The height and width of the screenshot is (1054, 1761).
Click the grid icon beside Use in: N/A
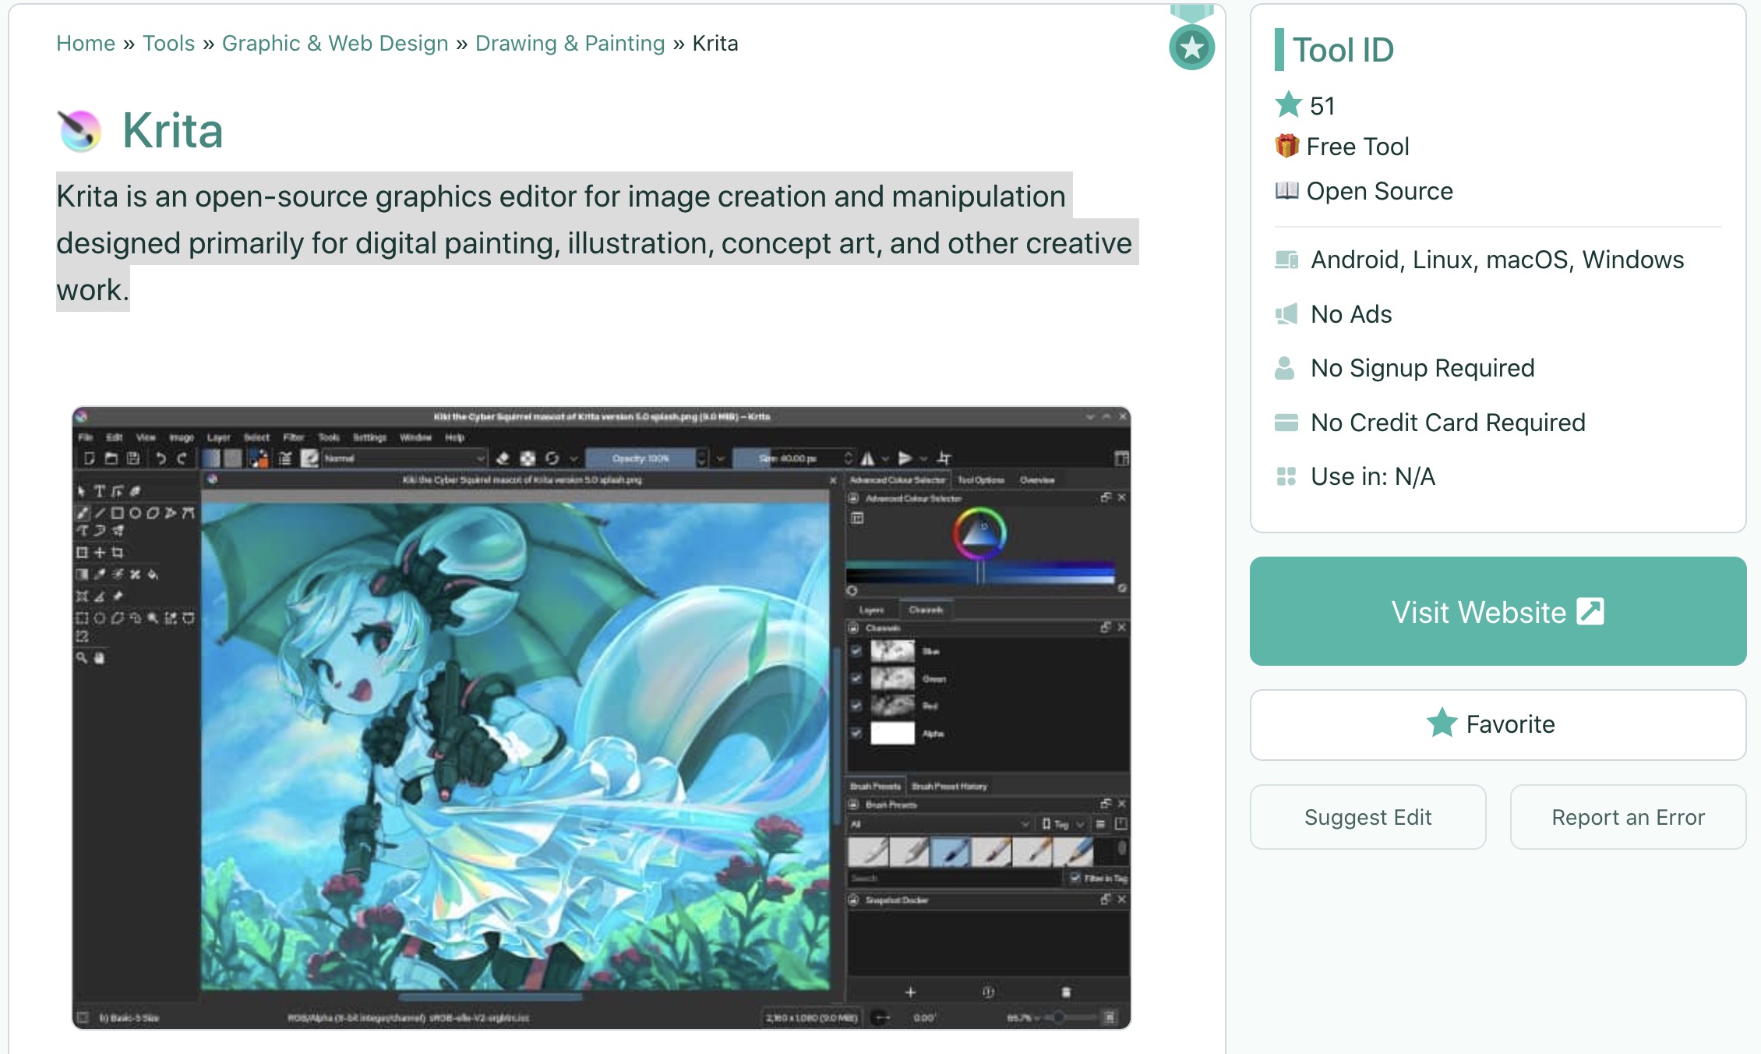click(1286, 476)
